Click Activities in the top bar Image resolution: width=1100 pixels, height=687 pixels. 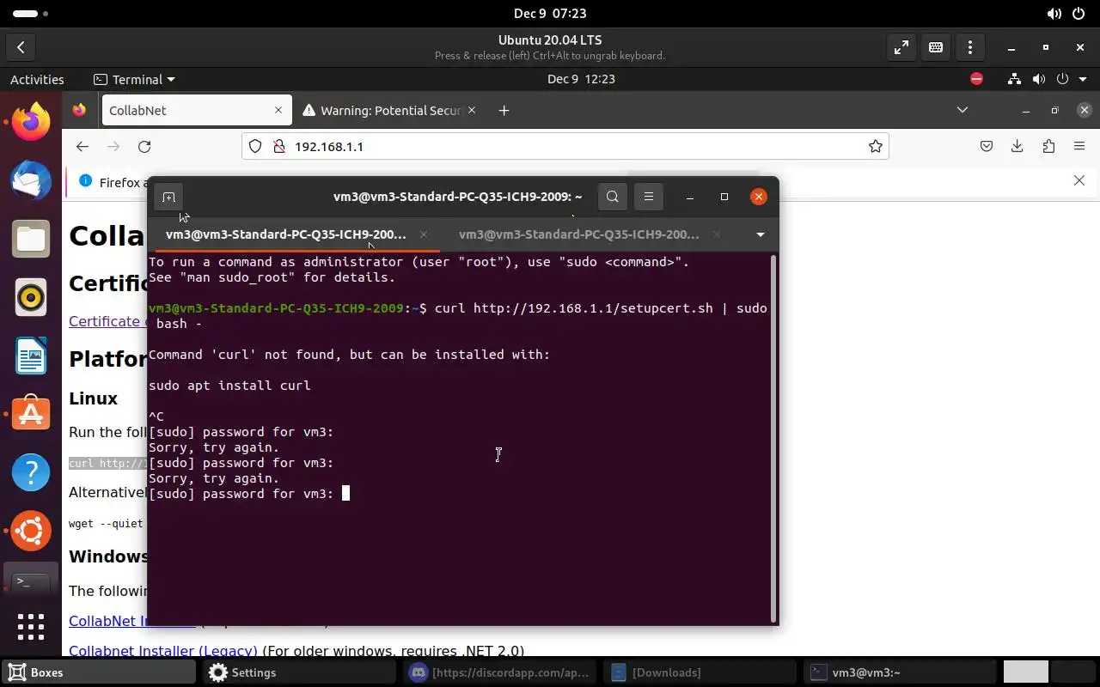pyautogui.click(x=37, y=79)
